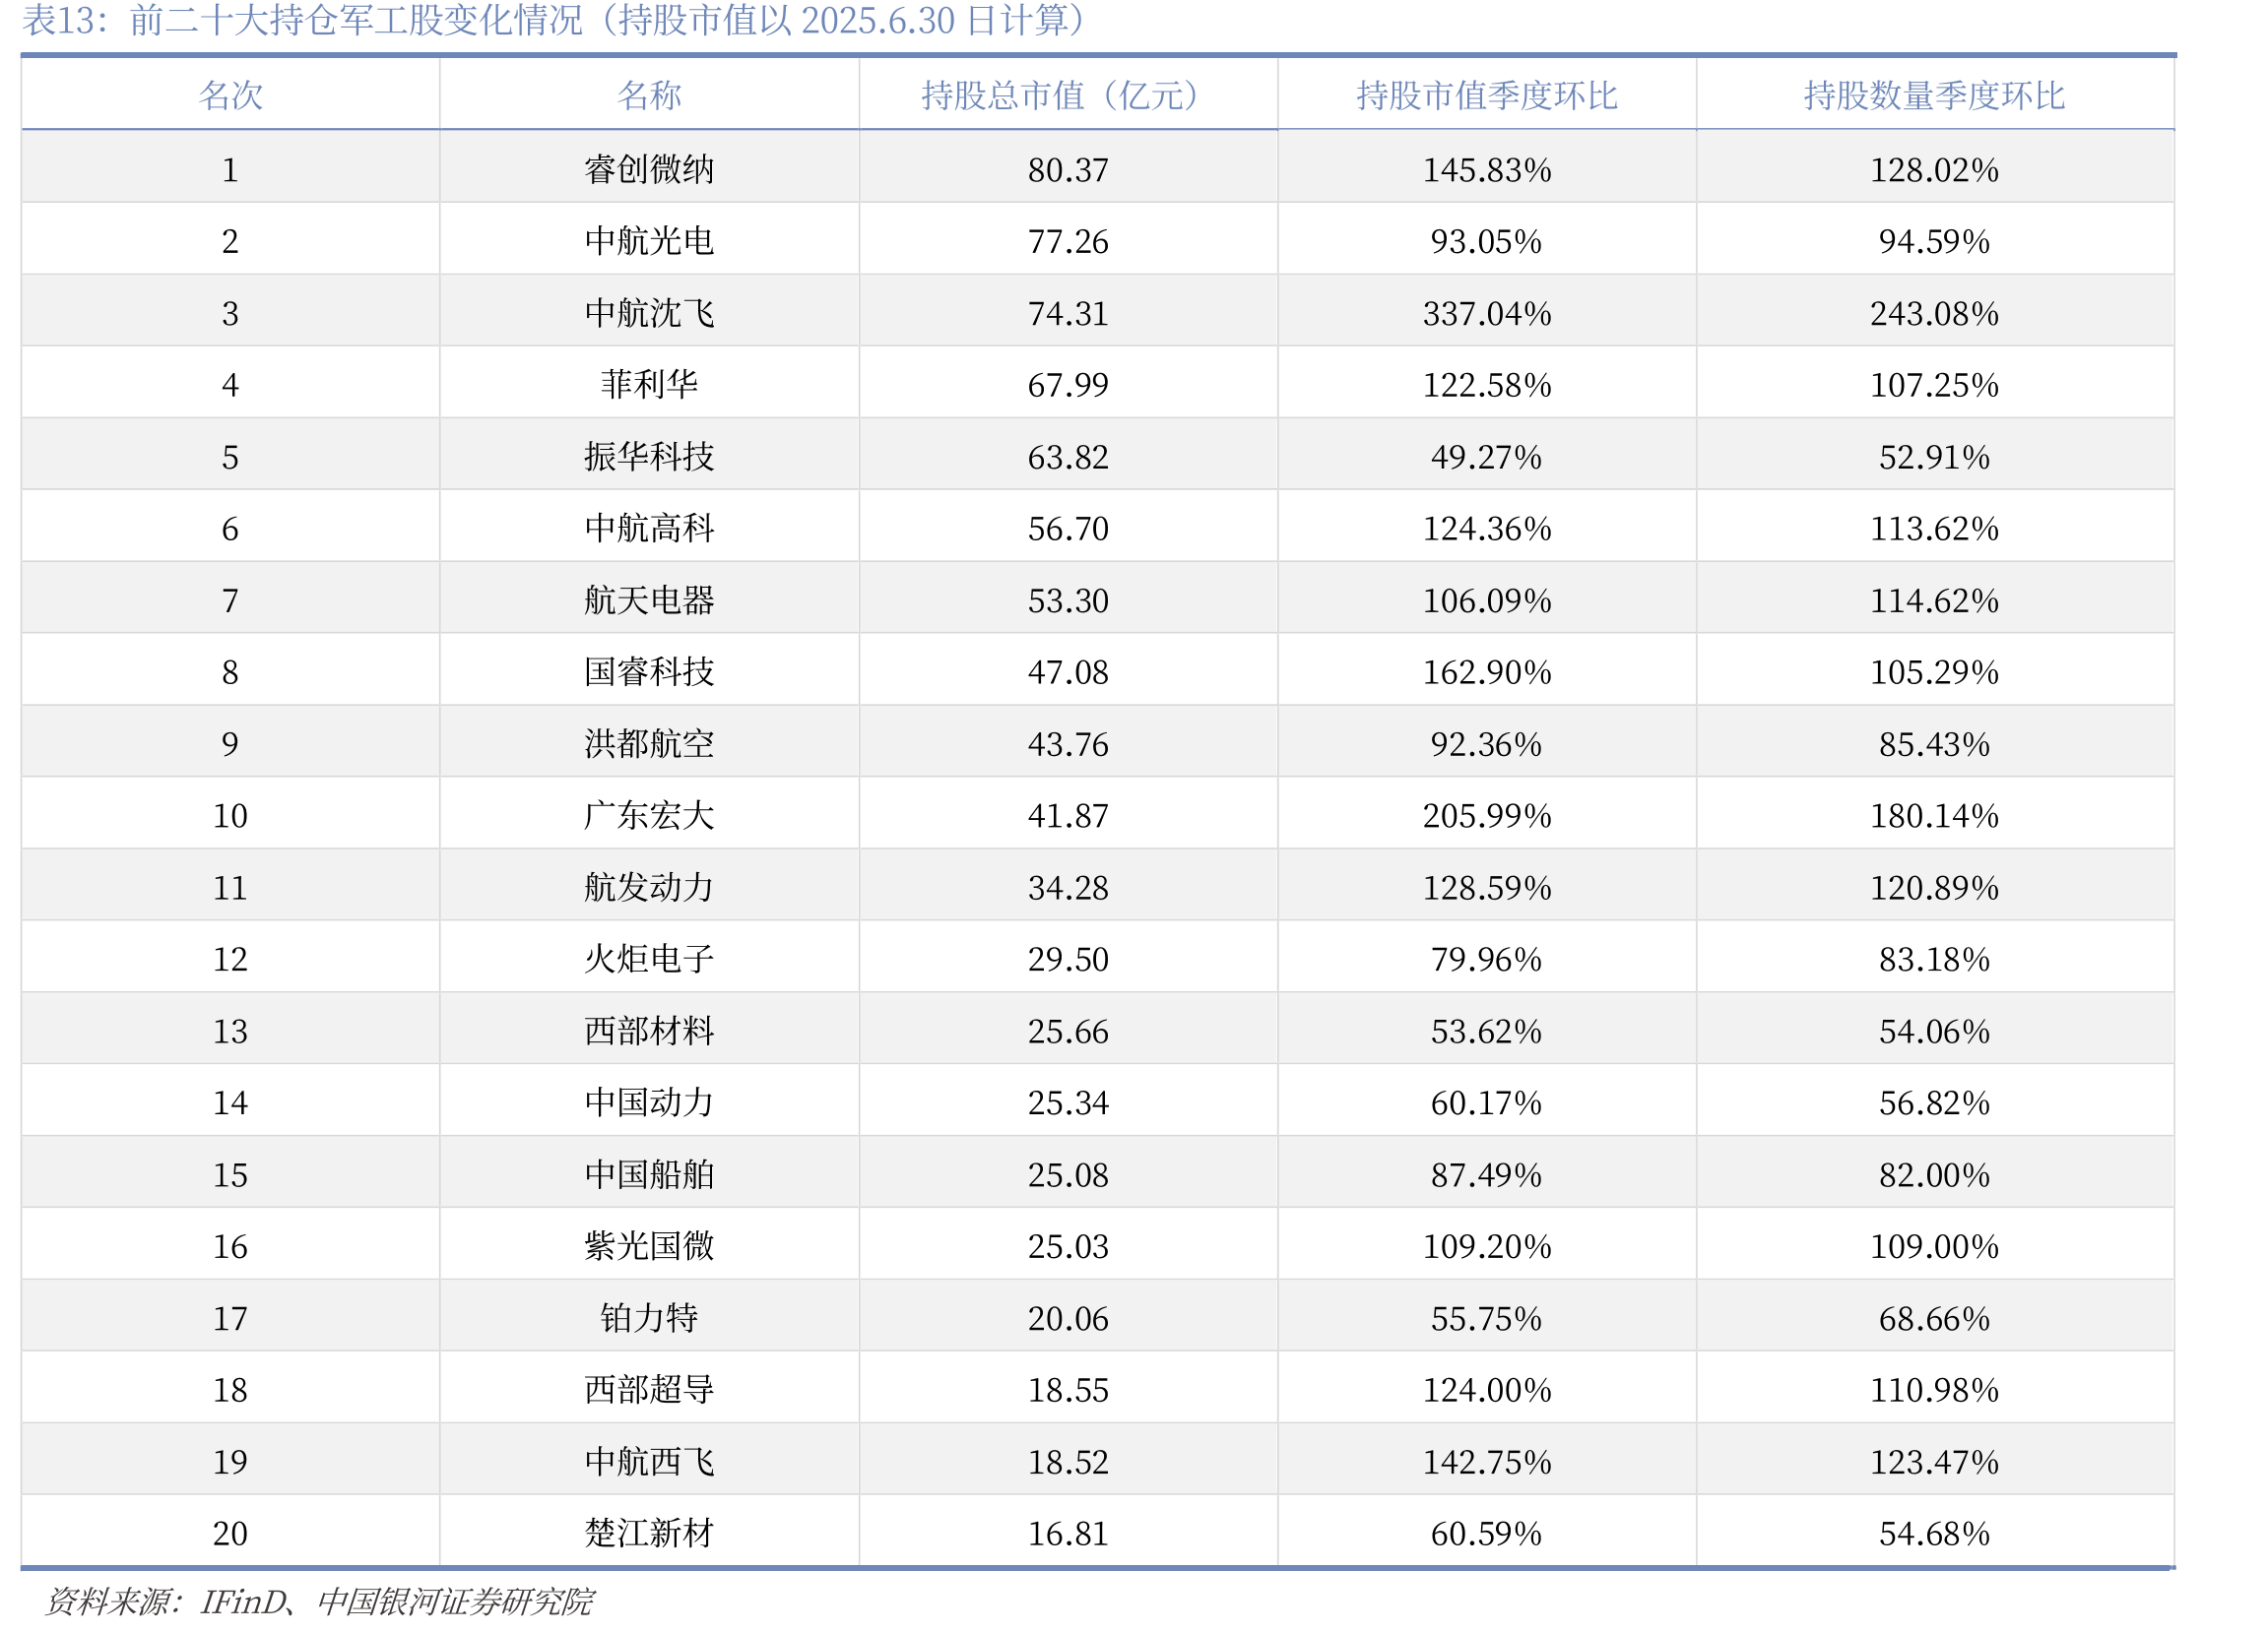The height and width of the screenshot is (1633, 2268).
Task: Click the 持股总市值（亿元）header
Action: pos(1068,95)
